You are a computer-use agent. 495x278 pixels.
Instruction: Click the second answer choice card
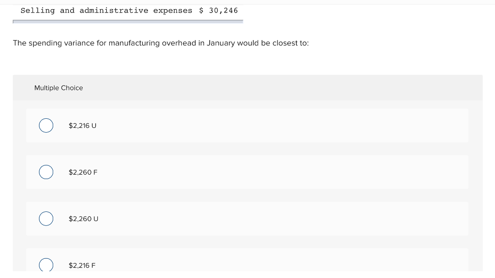tap(247, 172)
